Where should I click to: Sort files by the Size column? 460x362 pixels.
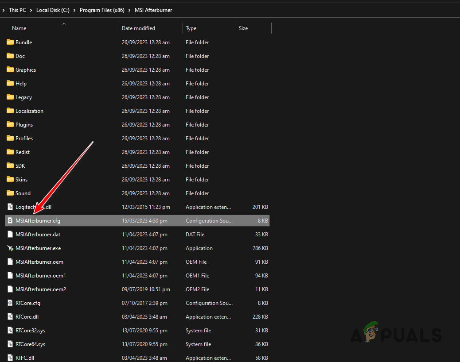point(243,28)
